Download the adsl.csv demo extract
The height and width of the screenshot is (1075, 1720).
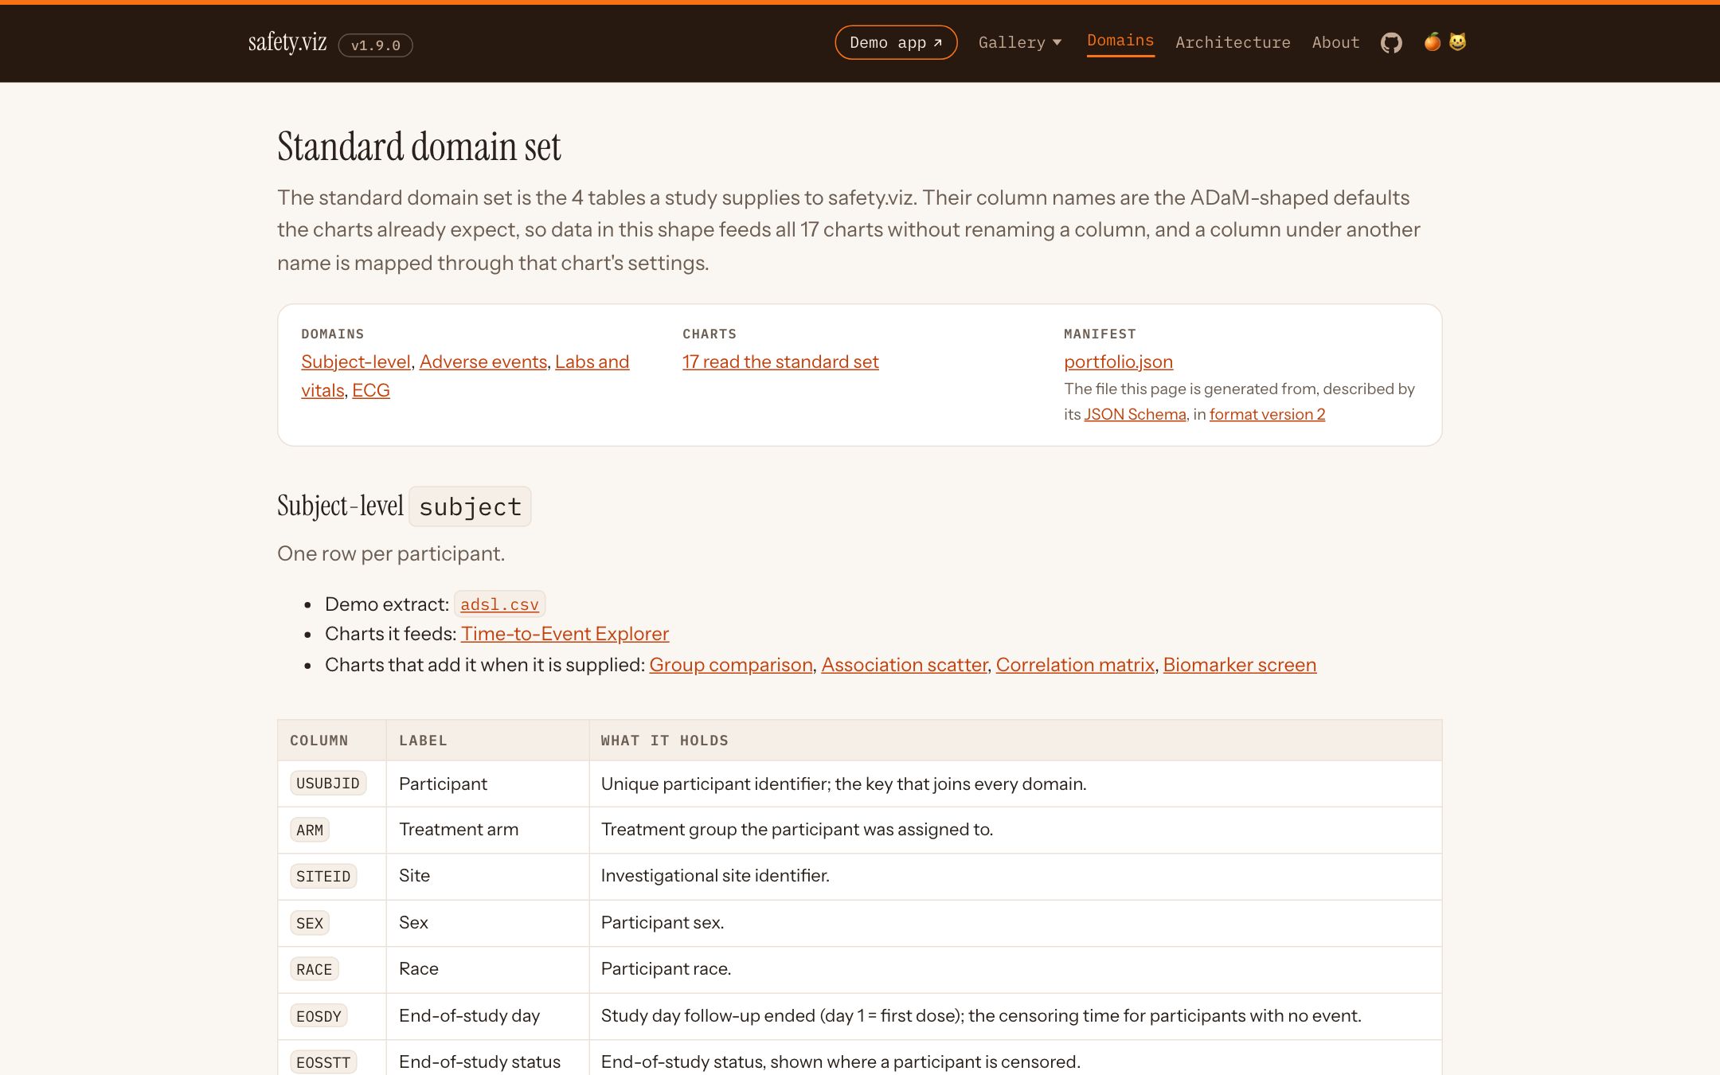point(499,604)
